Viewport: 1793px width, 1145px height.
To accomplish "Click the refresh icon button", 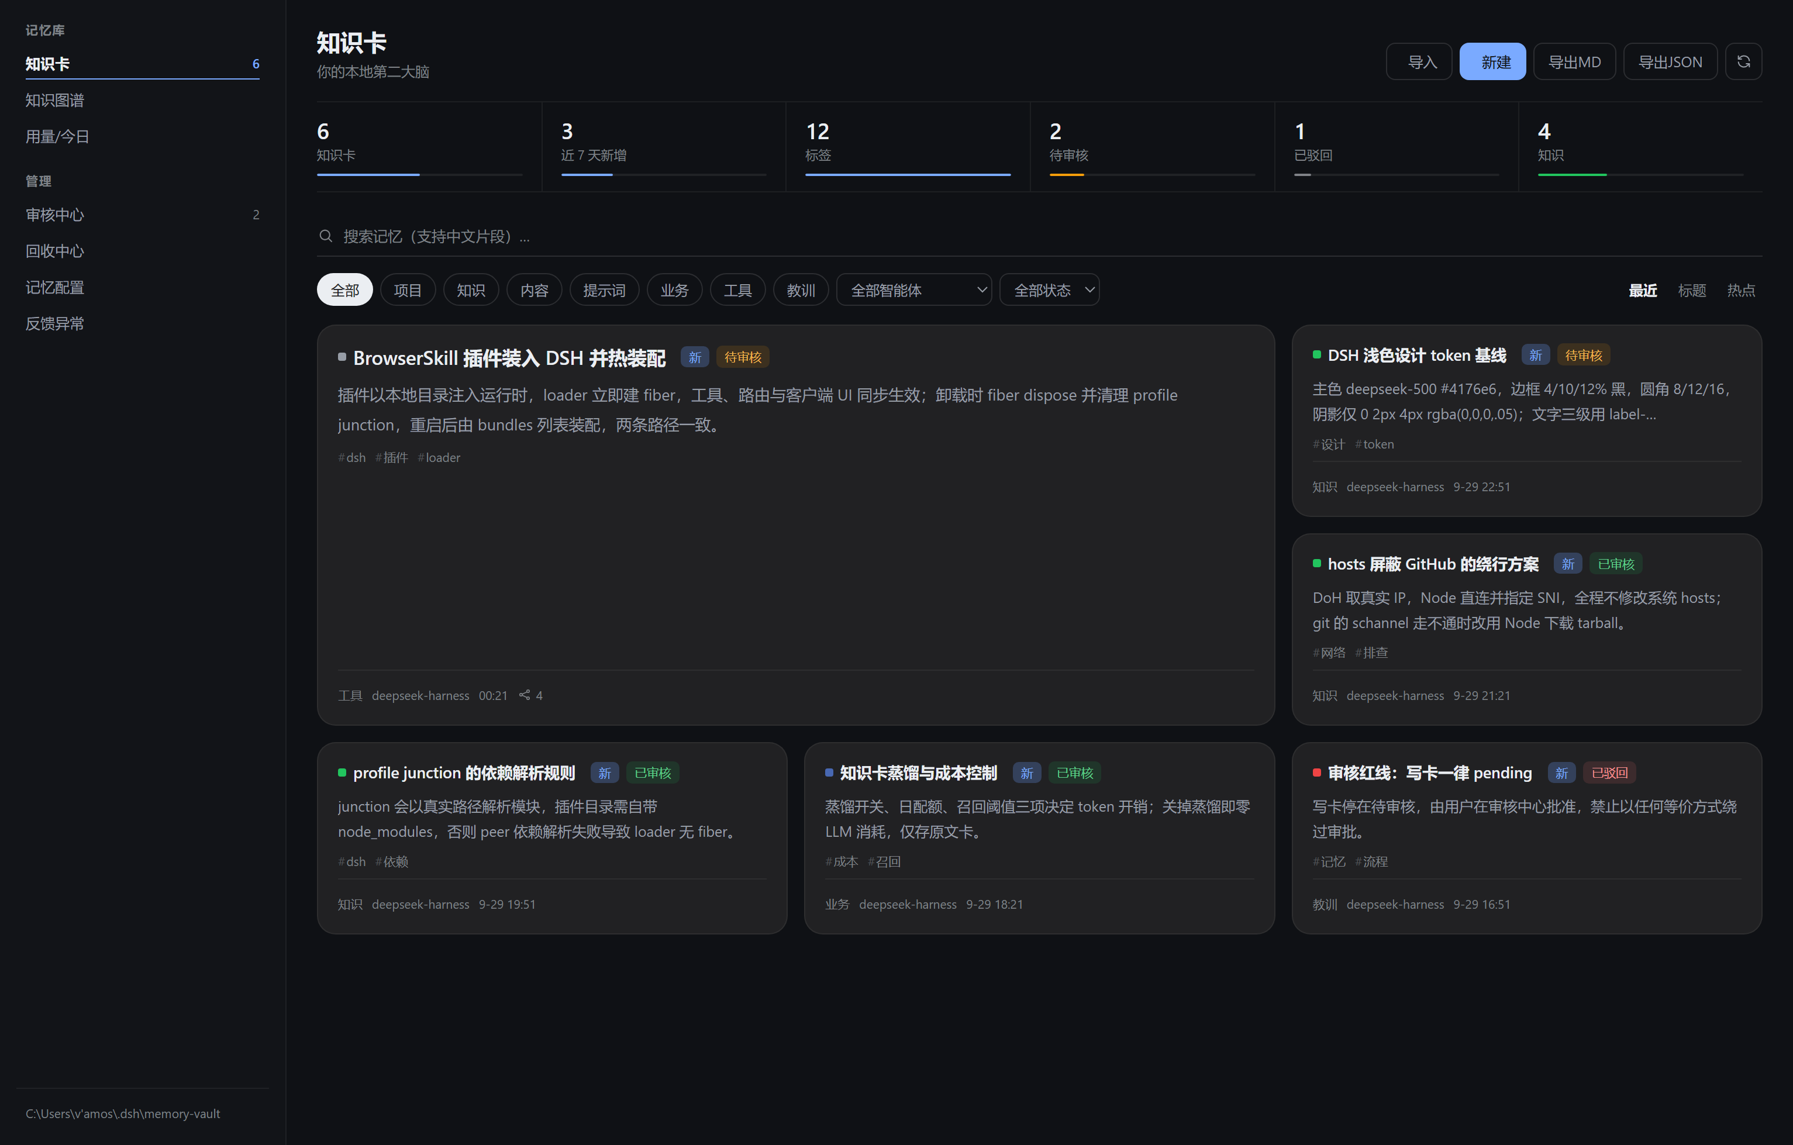I will [1743, 62].
